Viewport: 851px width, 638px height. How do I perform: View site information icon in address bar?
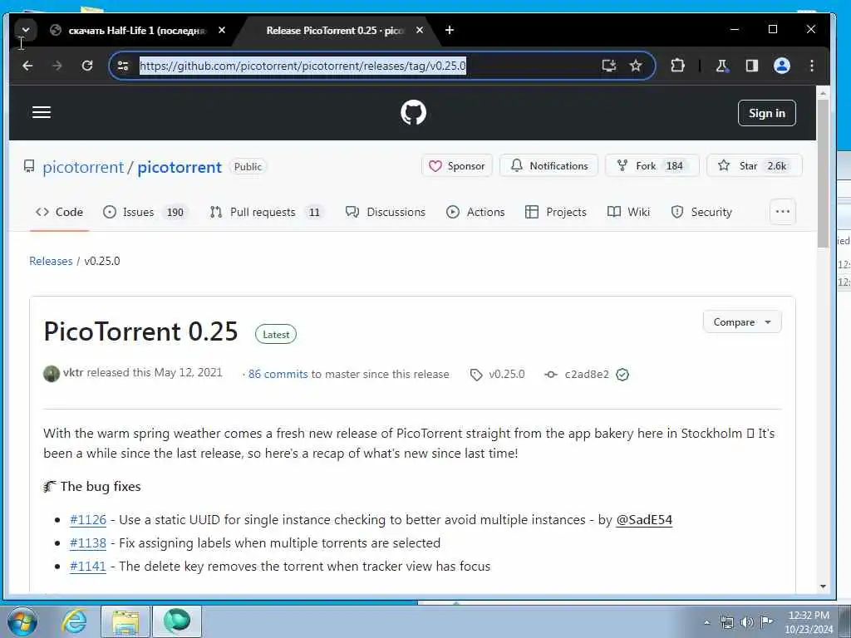coord(123,66)
